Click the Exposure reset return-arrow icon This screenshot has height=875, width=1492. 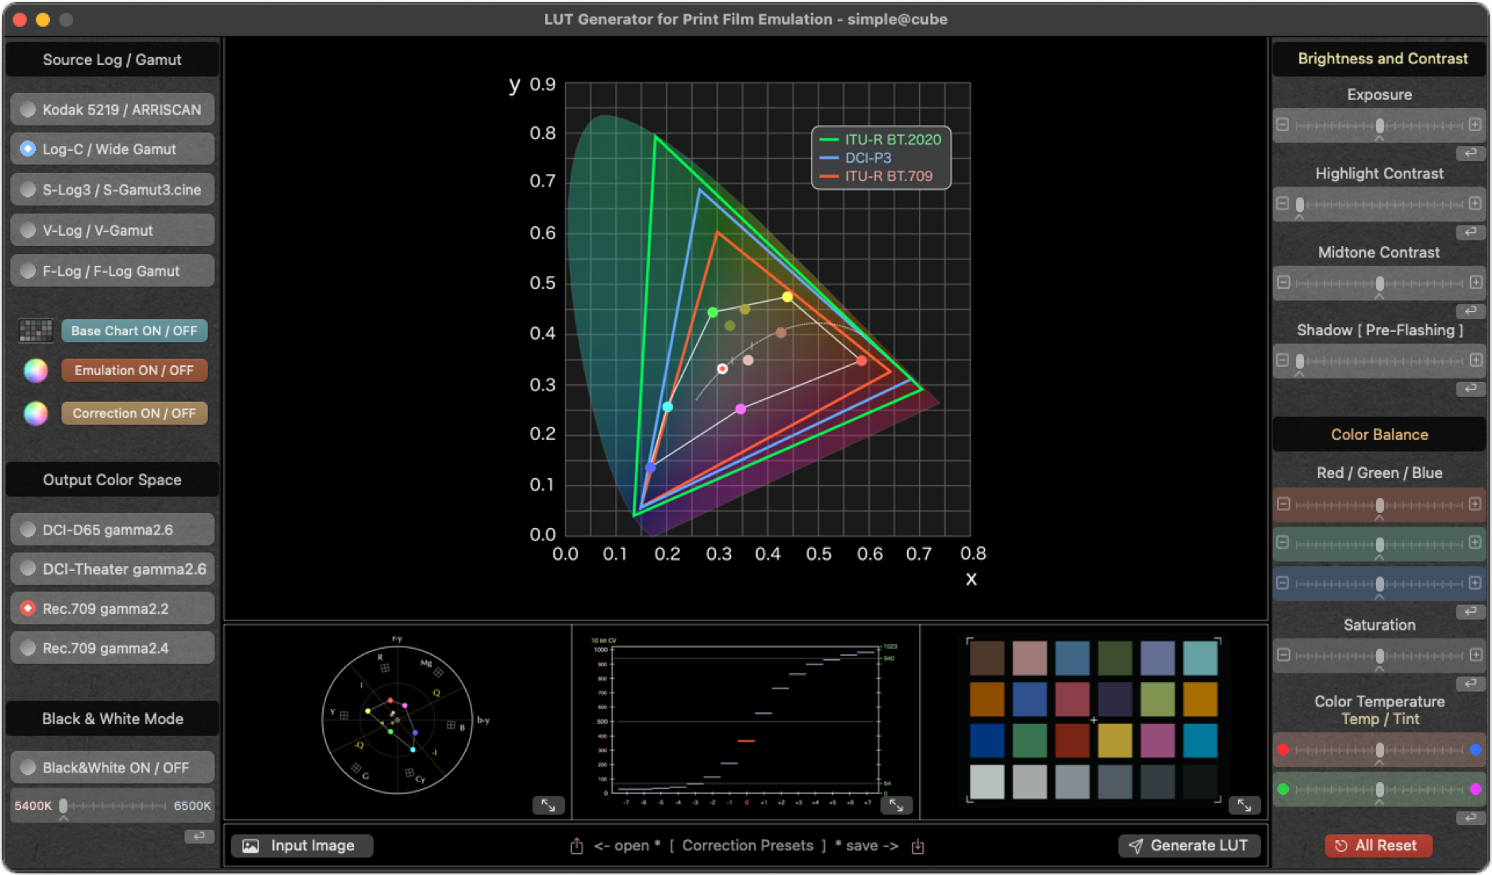pos(1469,153)
